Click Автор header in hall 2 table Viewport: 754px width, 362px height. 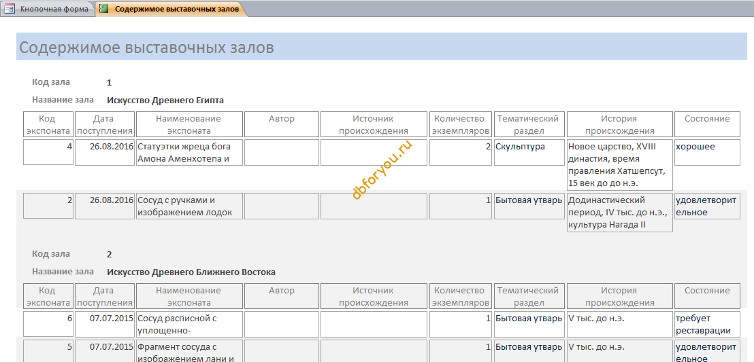282,296
